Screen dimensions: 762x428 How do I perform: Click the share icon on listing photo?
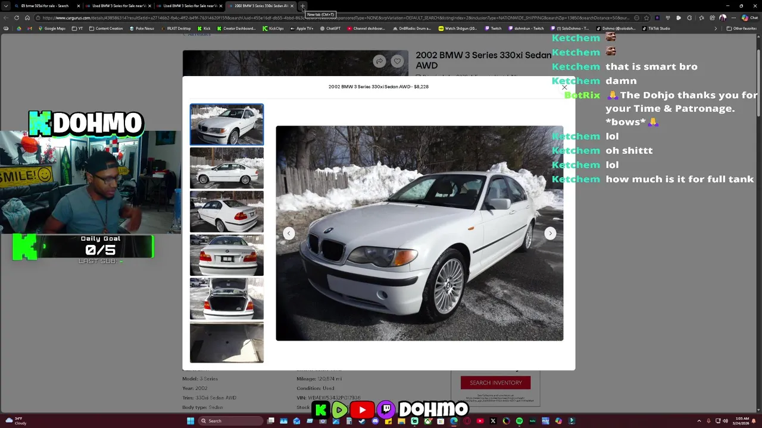tap(379, 61)
